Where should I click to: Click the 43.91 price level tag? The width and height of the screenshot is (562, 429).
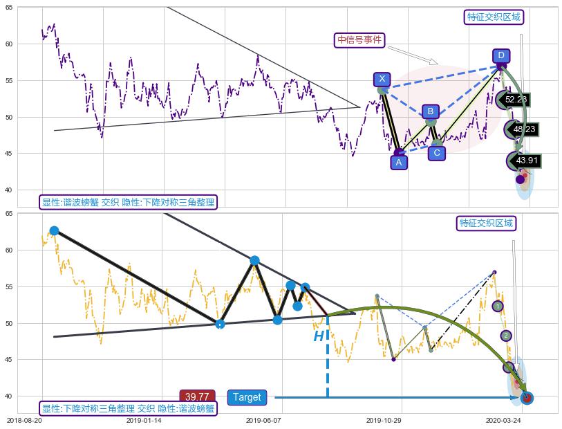tap(525, 161)
